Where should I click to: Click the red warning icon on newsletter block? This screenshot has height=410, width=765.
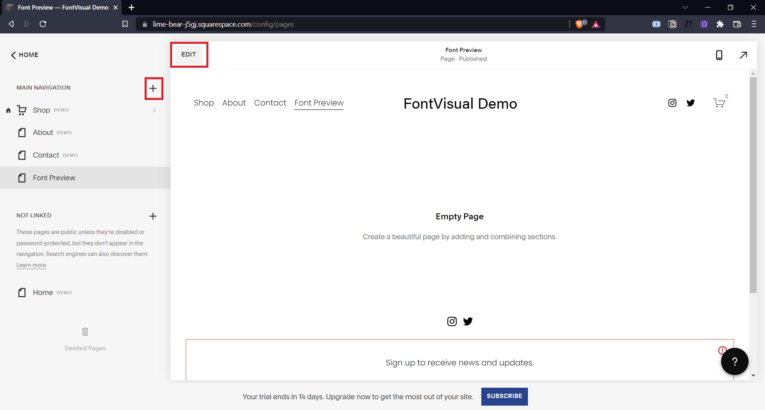(x=722, y=350)
